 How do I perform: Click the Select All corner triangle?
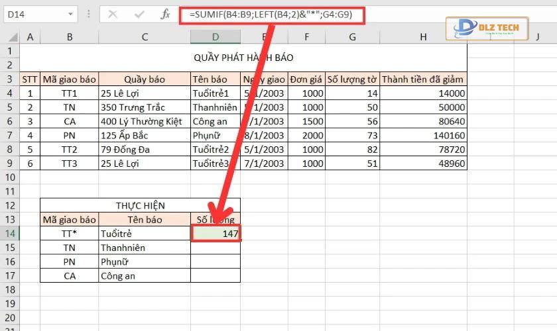click(x=13, y=37)
